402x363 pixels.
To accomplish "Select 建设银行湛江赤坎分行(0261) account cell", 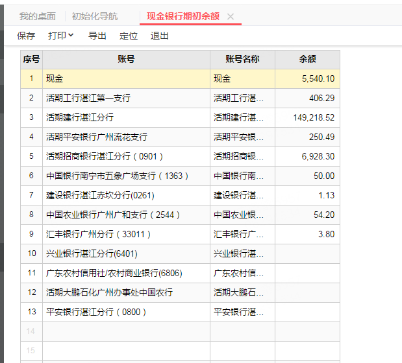I will [x=126, y=195].
